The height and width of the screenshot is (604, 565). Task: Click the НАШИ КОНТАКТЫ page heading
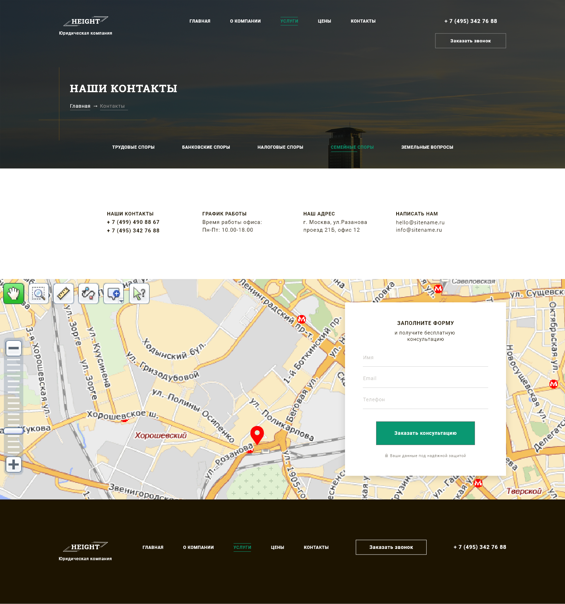click(124, 88)
